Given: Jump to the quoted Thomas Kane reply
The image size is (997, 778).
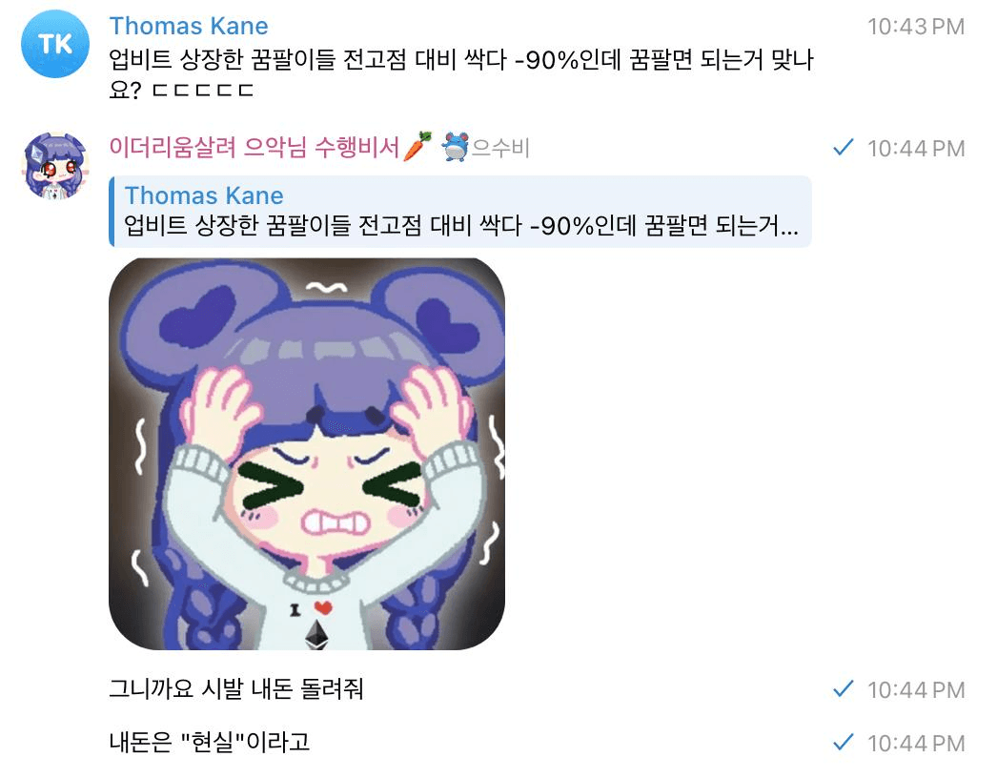Looking at the screenshot, I should pos(460,212).
